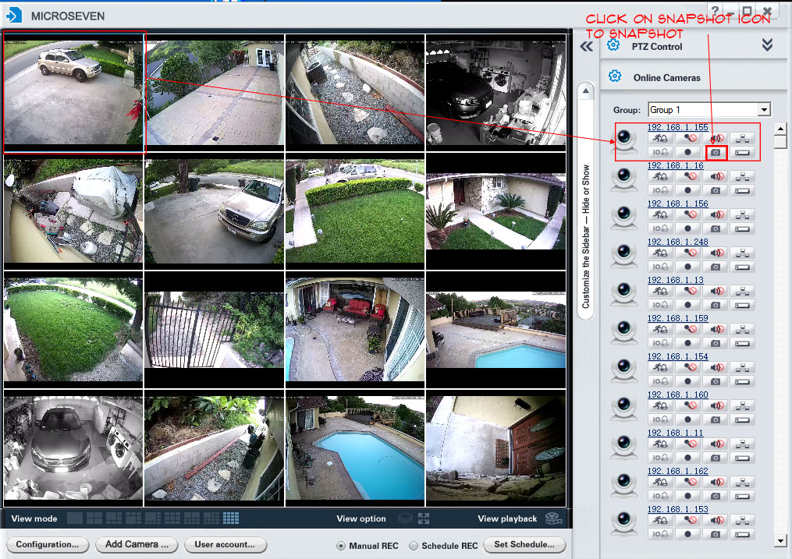This screenshot has height=559, width=792.
Task: Click the record dot for camera 192.168.1.160
Action: [687, 419]
